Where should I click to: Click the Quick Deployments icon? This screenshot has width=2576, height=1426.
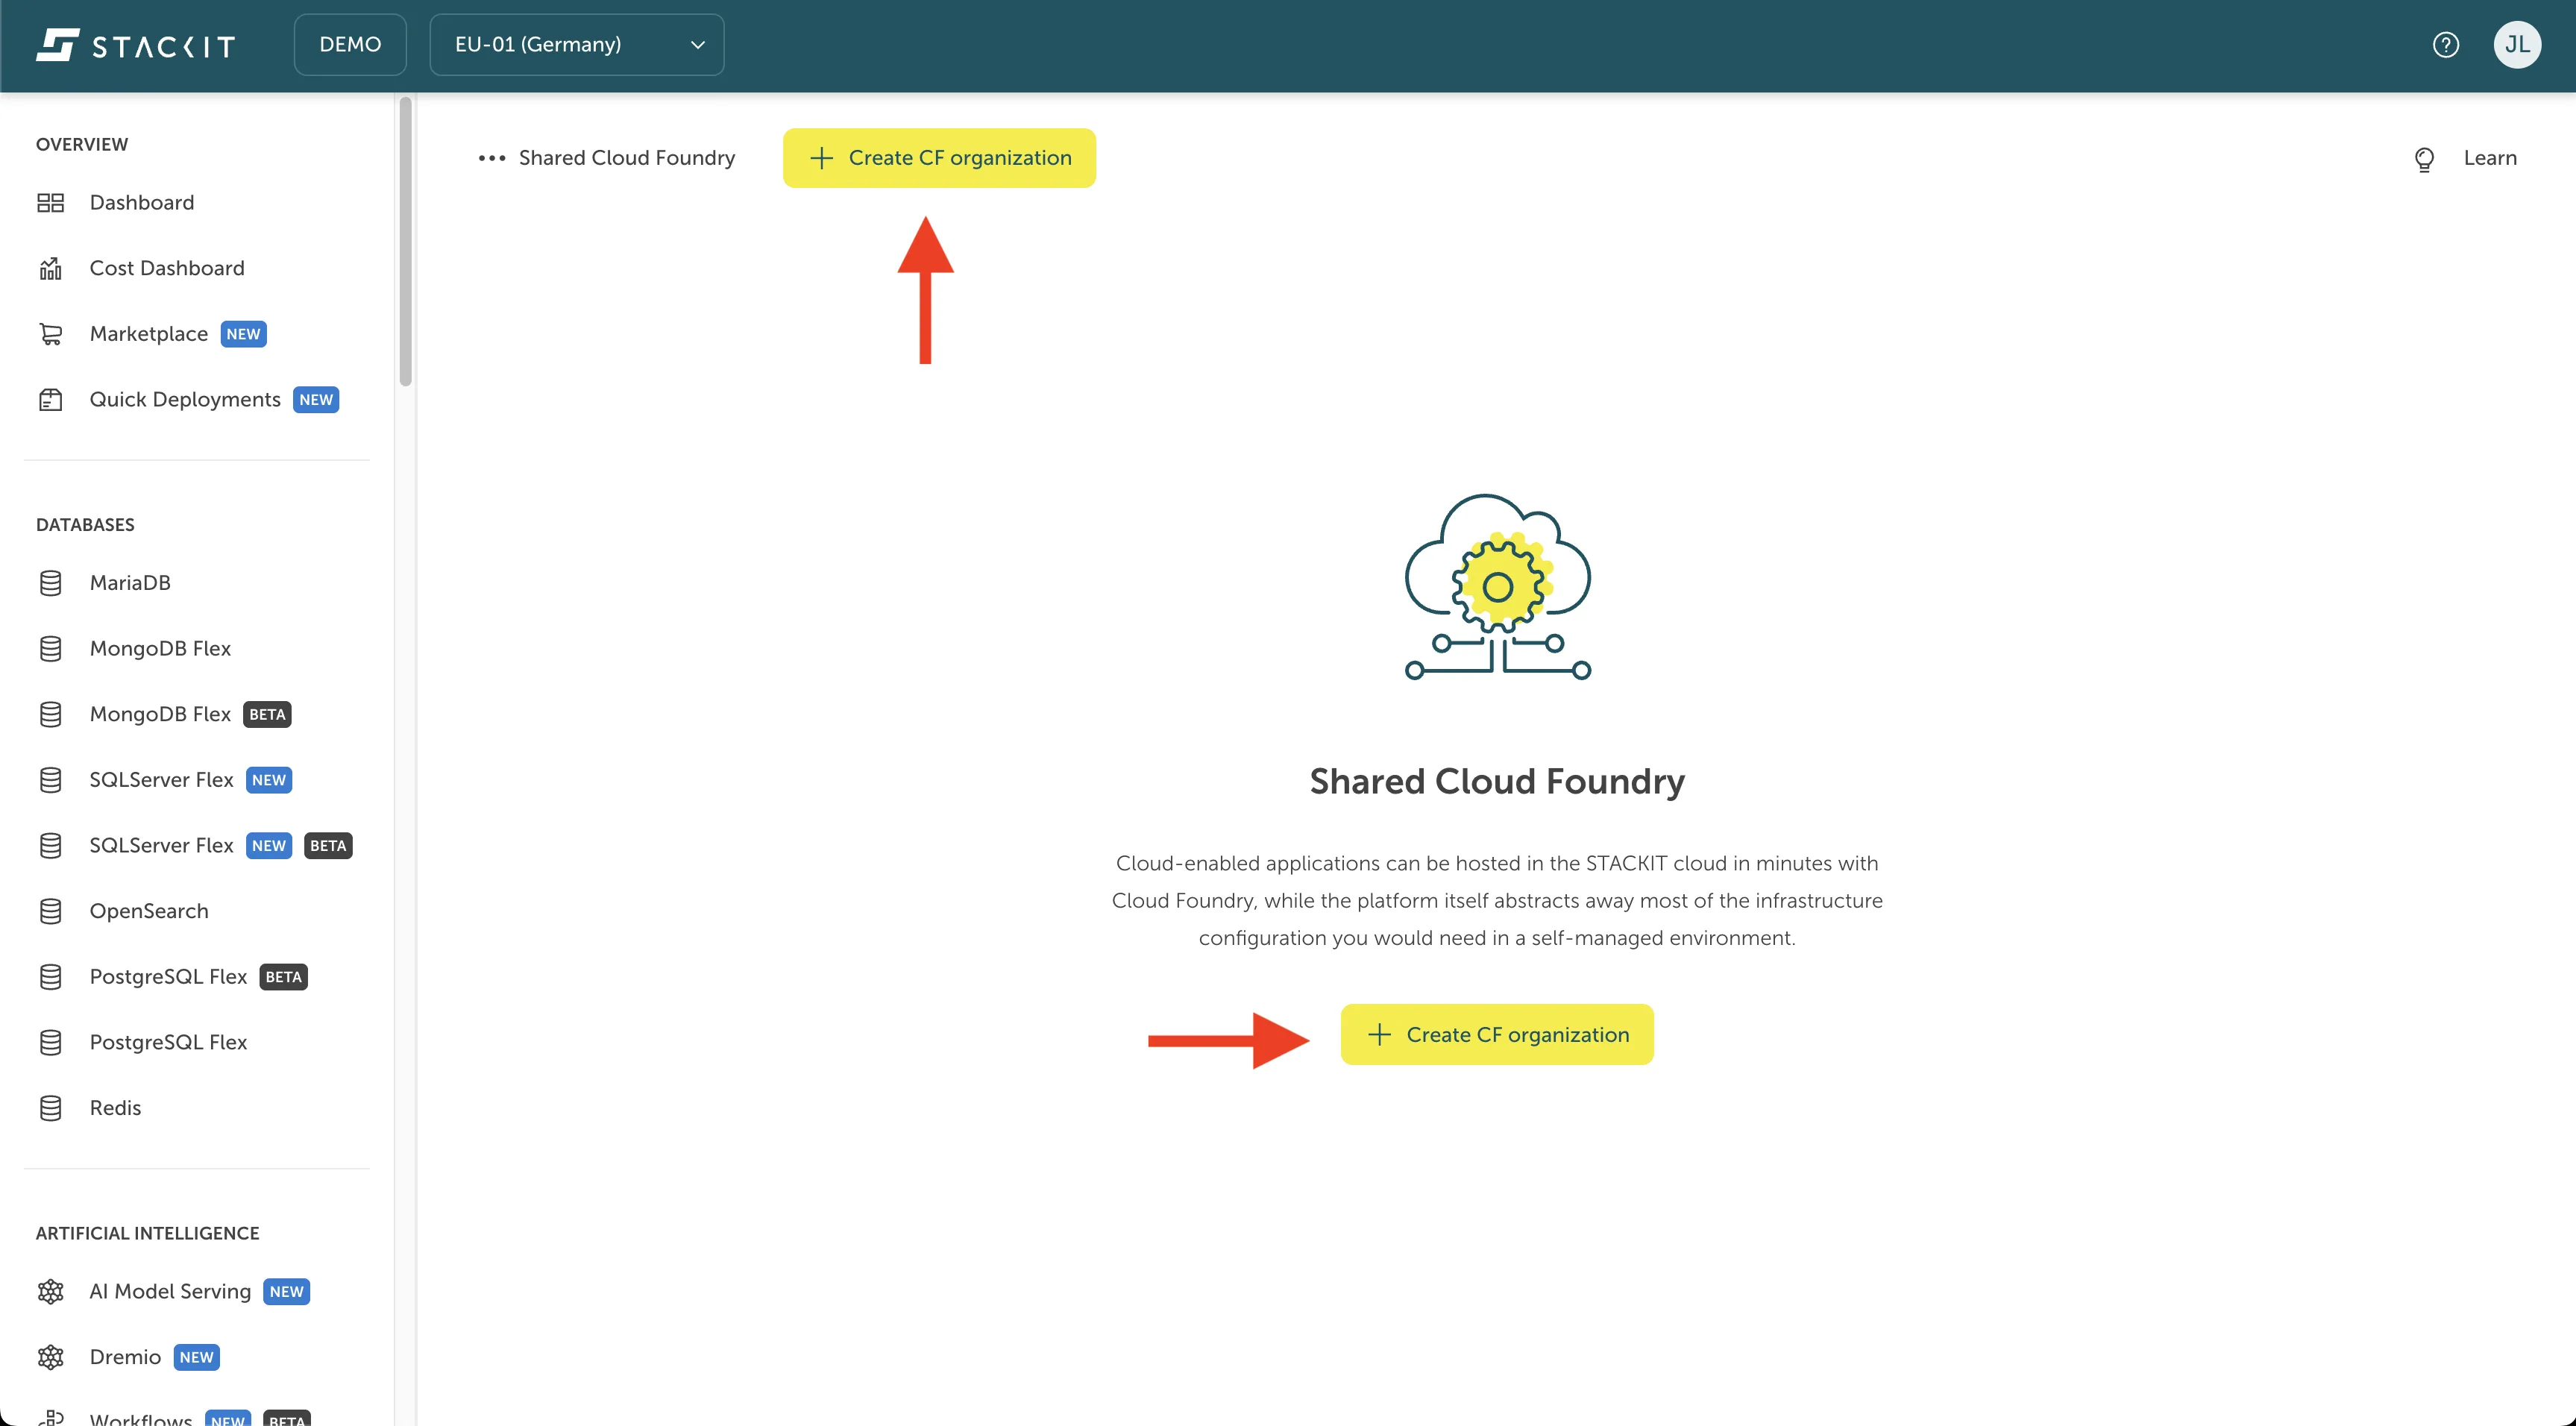pyautogui.click(x=51, y=398)
